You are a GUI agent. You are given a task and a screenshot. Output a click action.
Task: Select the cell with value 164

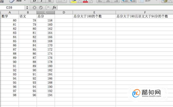[x=46, y=33]
